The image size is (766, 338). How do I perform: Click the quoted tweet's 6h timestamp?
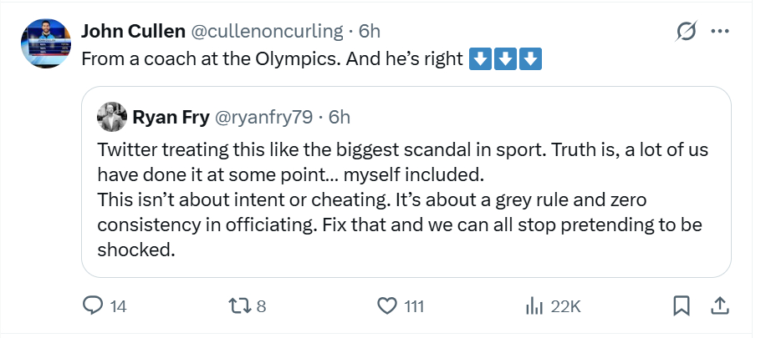[340, 117]
